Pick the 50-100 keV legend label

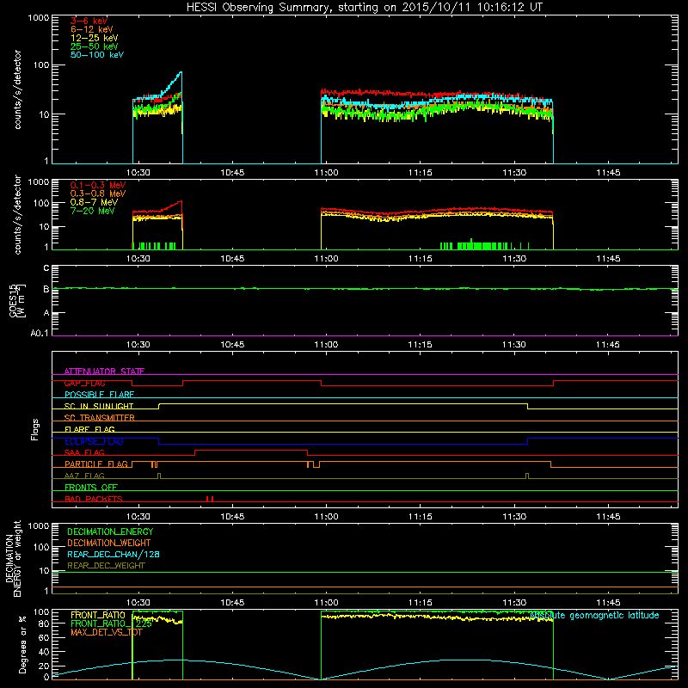click(x=97, y=55)
